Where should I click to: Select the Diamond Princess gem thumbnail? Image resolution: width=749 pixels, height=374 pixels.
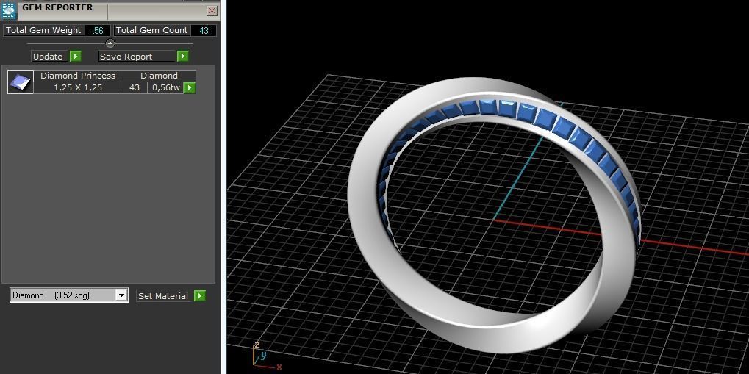[x=21, y=82]
